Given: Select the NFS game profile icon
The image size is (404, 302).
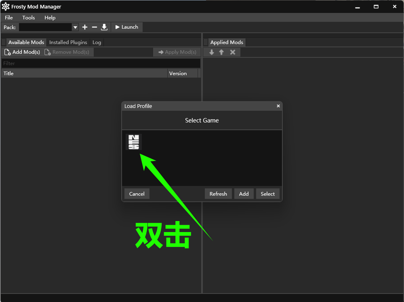Looking at the screenshot, I should [134, 142].
